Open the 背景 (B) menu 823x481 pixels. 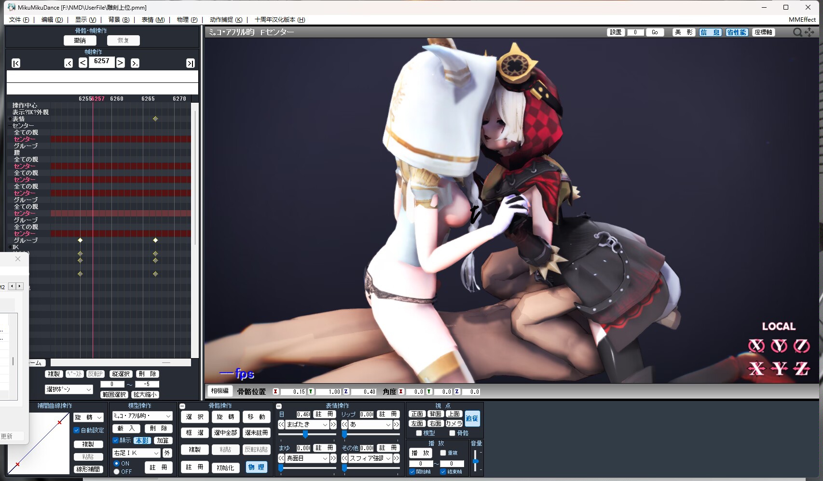119,20
